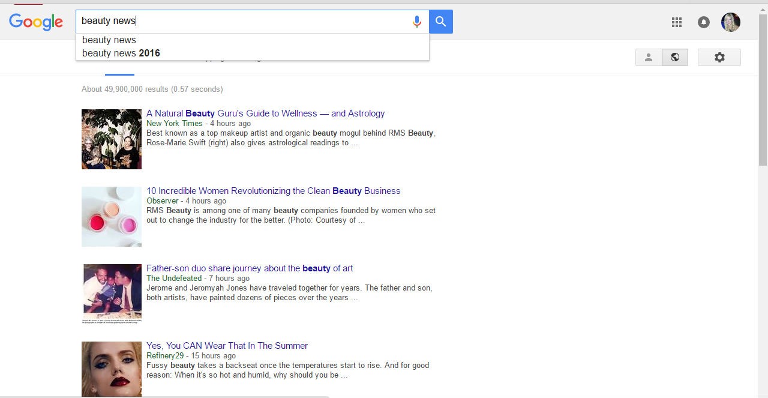The height and width of the screenshot is (398, 768).
Task: Click New York Times article thumbnail
Action: point(112,139)
